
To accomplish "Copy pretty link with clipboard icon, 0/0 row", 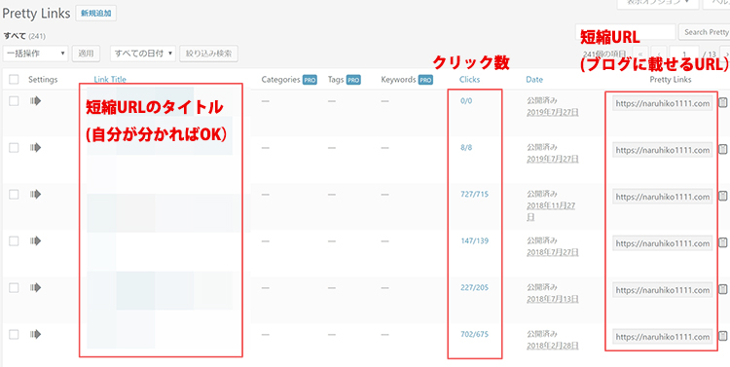I will 722,103.
